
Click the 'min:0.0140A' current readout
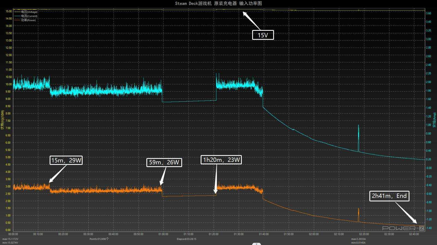(358, 243)
